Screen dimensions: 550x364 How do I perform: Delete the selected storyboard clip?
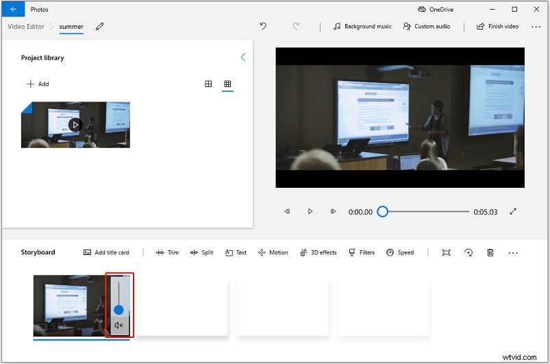[x=490, y=253]
